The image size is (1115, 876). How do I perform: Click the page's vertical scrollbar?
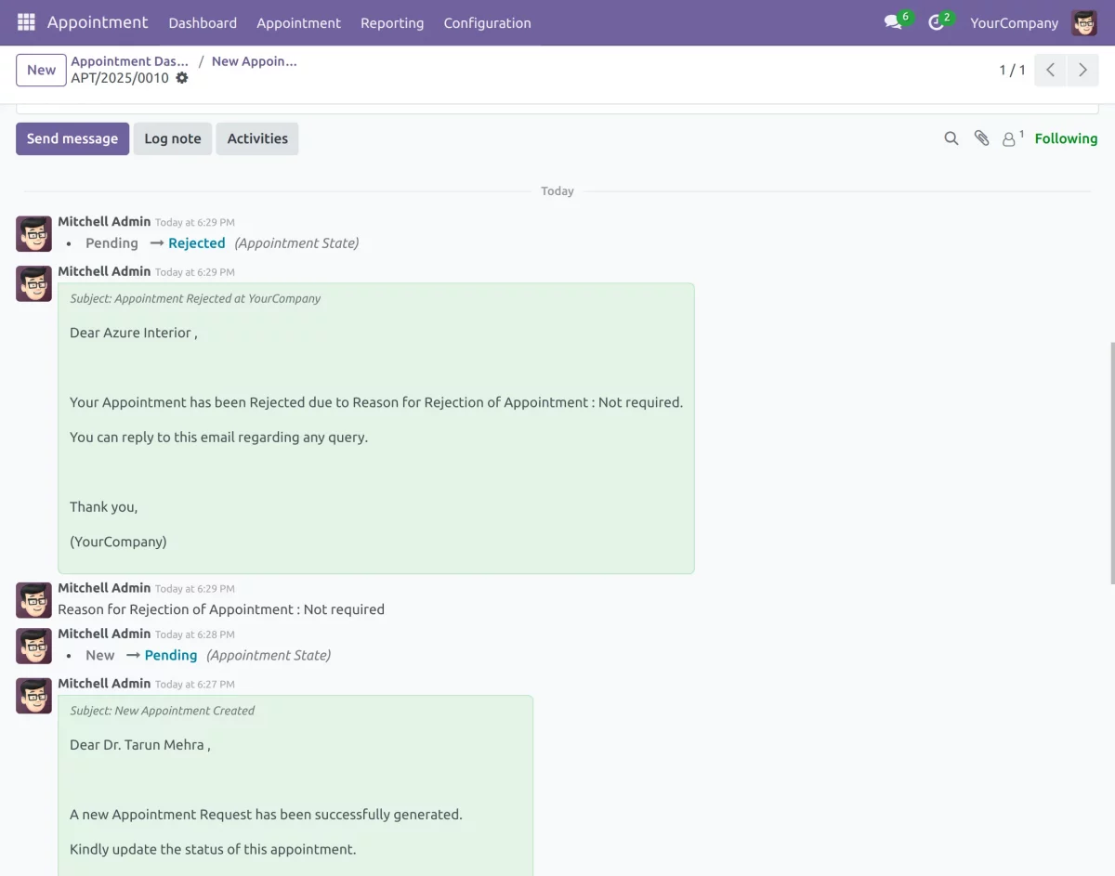[x=1111, y=463]
